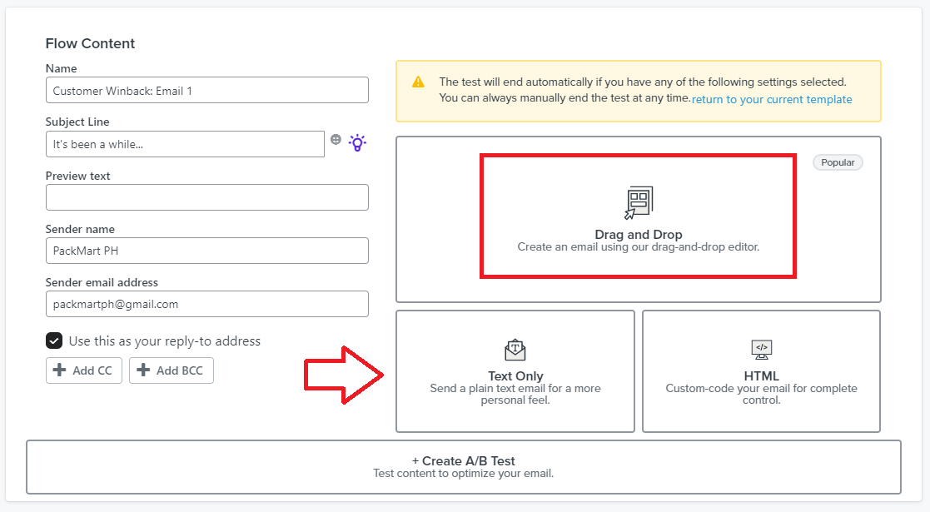
Task: Click 'Create an email using our drag-and-drop editor.' text
Action: (639, 246)
